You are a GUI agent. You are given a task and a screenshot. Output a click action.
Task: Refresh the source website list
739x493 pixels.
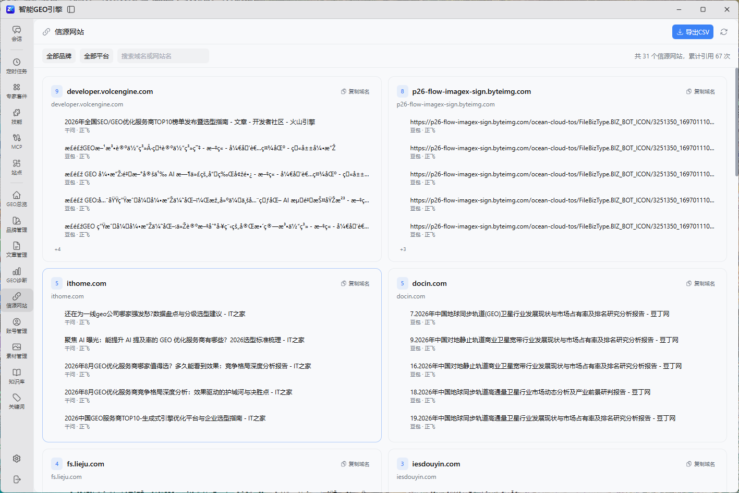pyautogui.click(x=724, y=32)
